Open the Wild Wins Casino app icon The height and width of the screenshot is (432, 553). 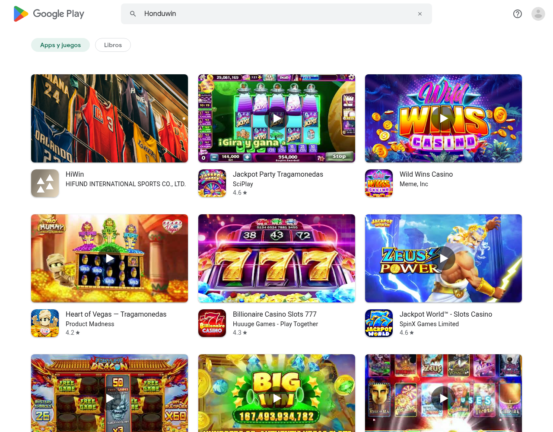[379, 183]
